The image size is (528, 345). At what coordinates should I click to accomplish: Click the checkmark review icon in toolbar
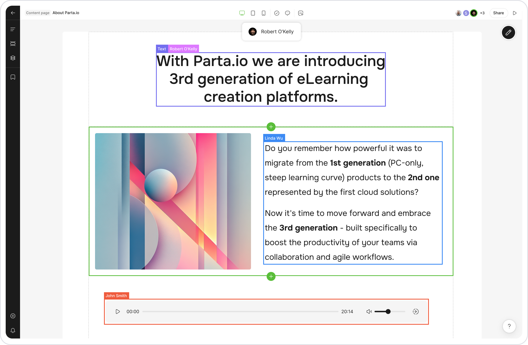pos(277,13)
